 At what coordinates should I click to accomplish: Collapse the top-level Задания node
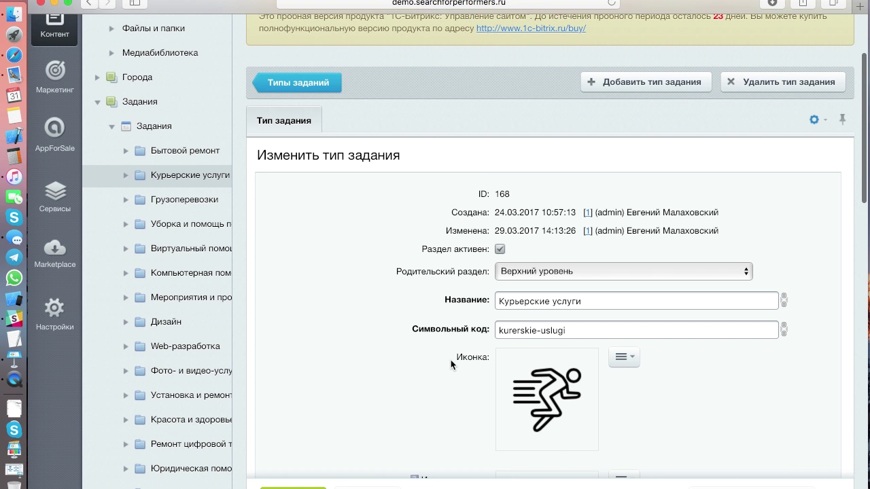point(97,102)
